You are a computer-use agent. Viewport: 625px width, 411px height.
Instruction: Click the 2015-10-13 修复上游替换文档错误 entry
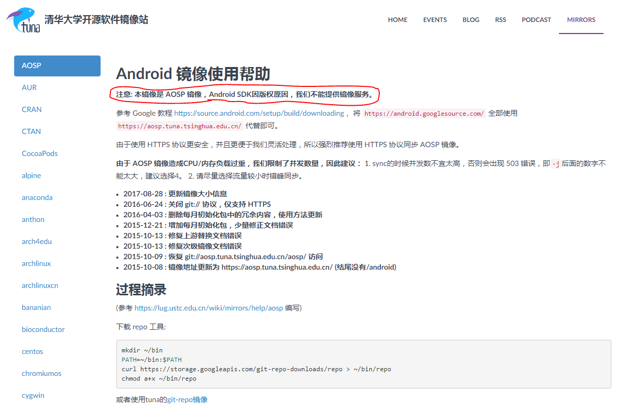pyautogui.click(x=182, y=236)
